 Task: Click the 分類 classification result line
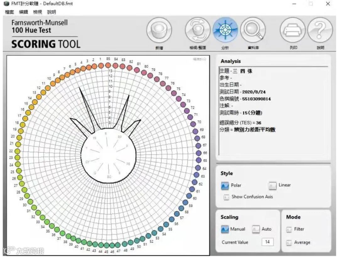pyautogui.click(x=247, y=130)
